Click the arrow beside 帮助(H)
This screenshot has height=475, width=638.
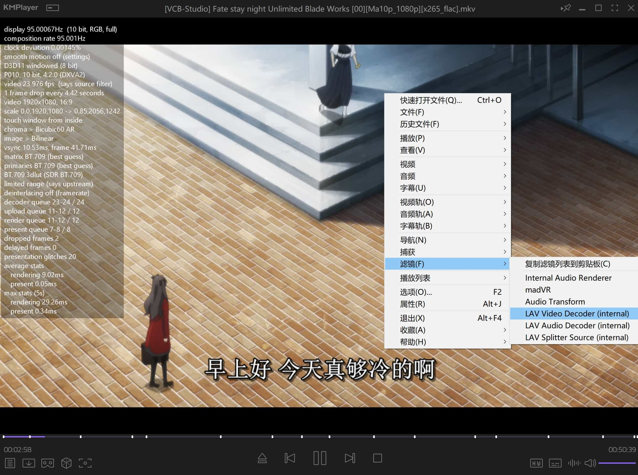(x=505, y=342)
